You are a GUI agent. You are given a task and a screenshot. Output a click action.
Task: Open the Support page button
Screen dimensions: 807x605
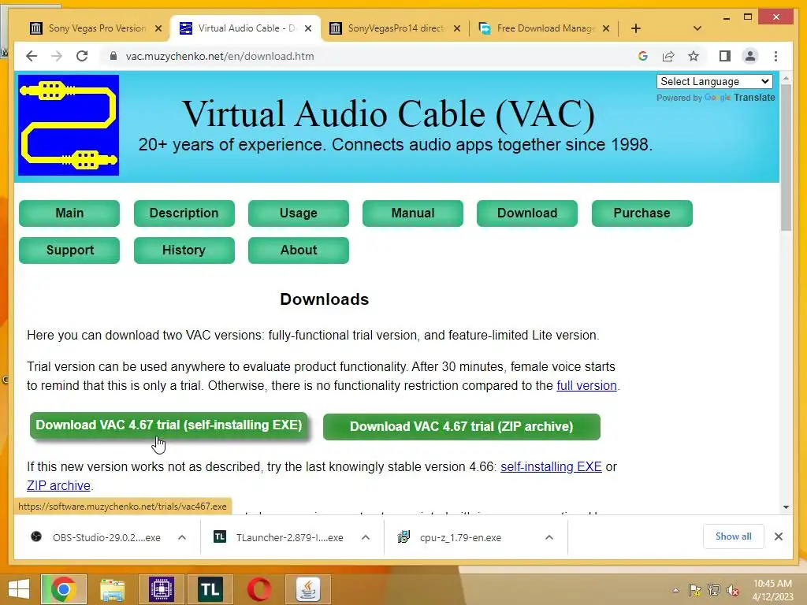pos(69,250)
